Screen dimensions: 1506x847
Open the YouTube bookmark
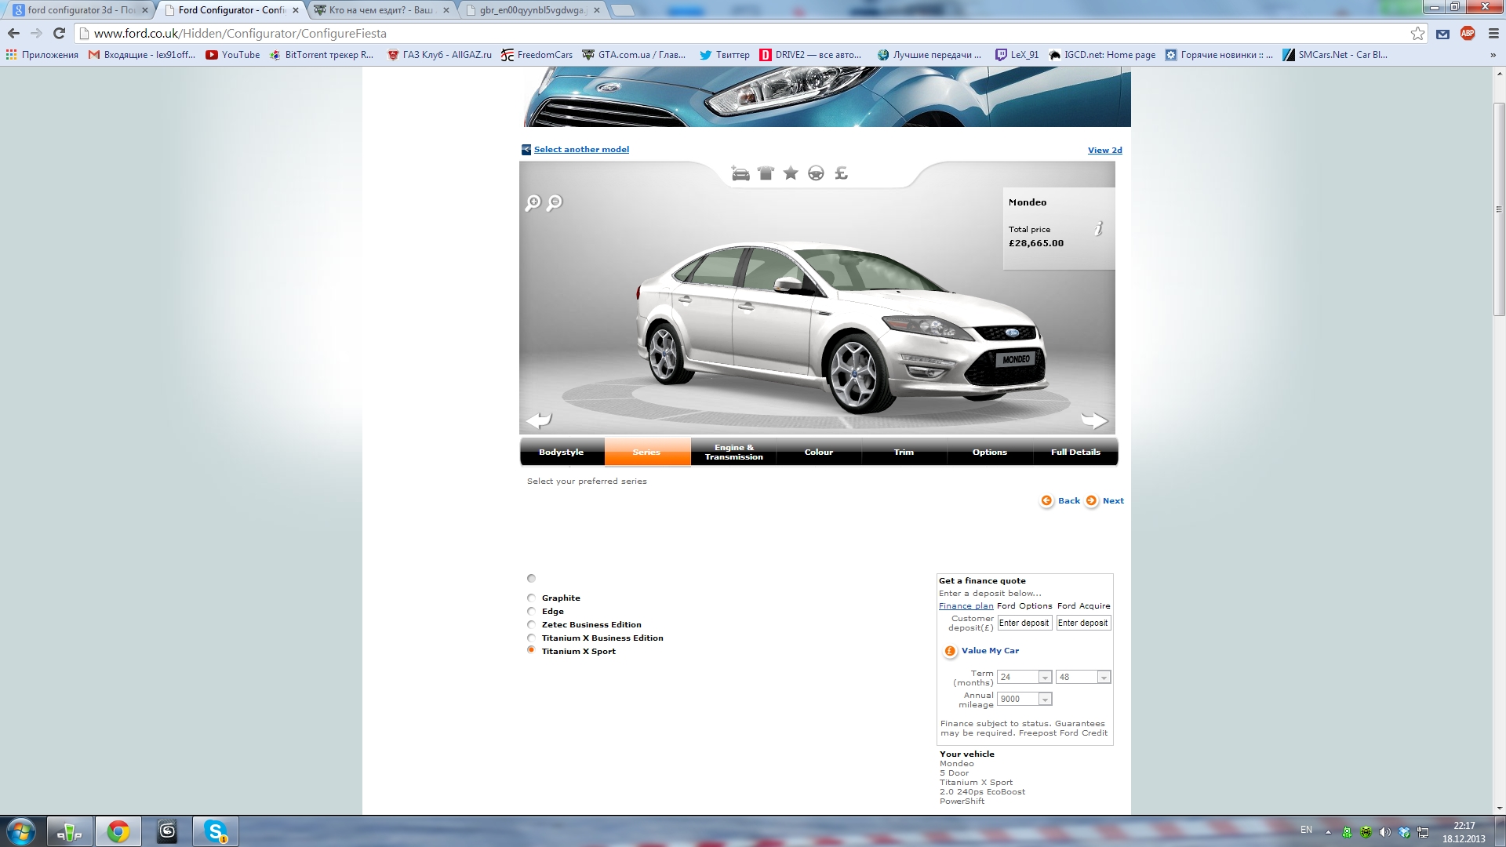[233, 55]
